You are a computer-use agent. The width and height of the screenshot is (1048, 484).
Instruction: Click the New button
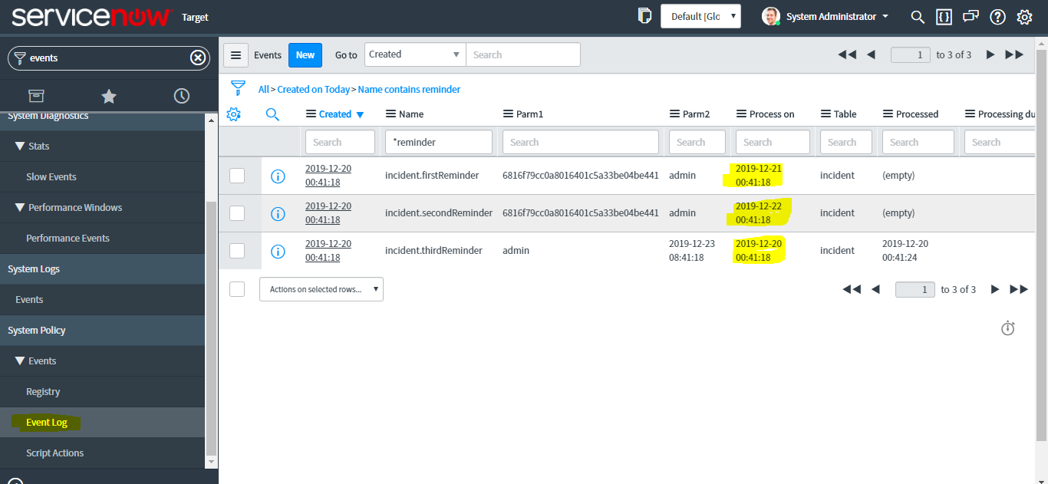coord(305,54)
